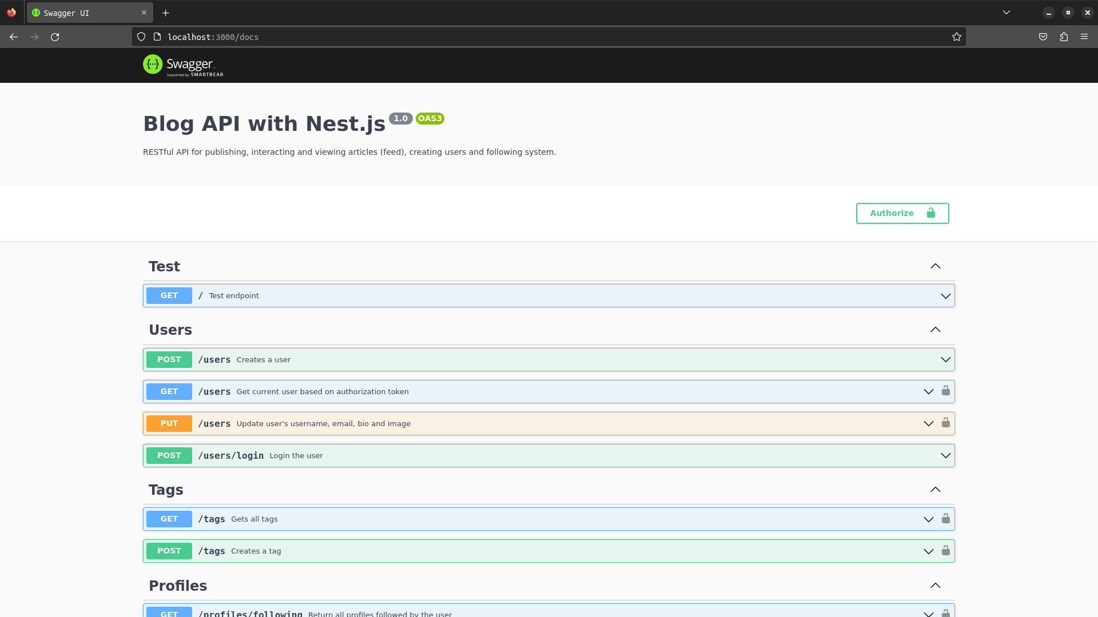Click the lock icon on PUT /users row

pos(946,423)
